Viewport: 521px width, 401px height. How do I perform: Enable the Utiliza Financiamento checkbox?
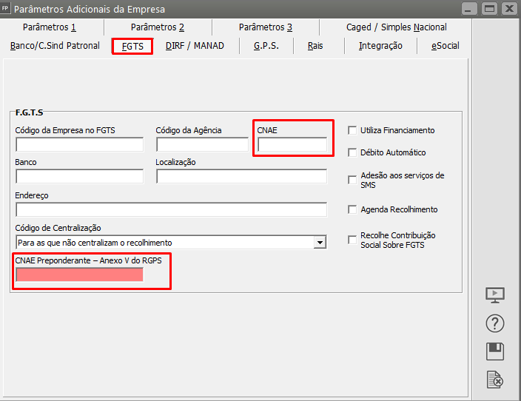click(x=352, y=130)
